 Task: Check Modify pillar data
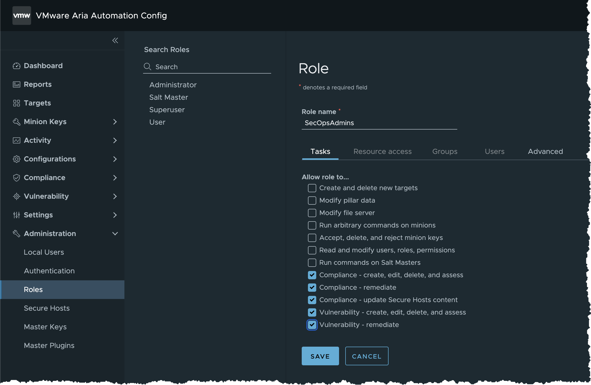pyautogui.click(x=312, y=201)
